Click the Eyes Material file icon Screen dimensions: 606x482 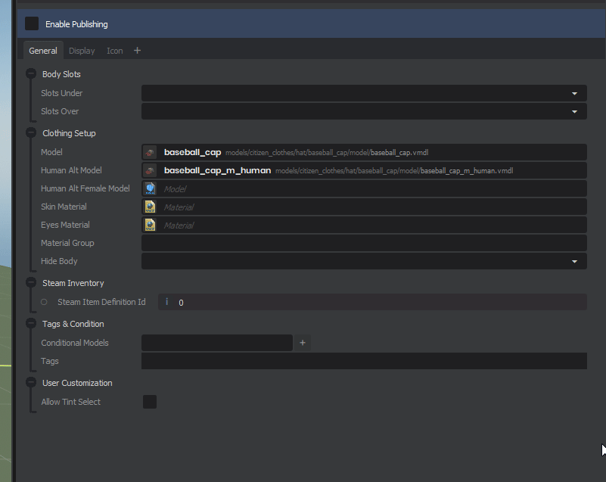[x=150, y=225]
